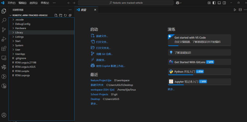Open the 了解基础知识 walkthrough
247x122 pixels.
[x=199, y=53]
